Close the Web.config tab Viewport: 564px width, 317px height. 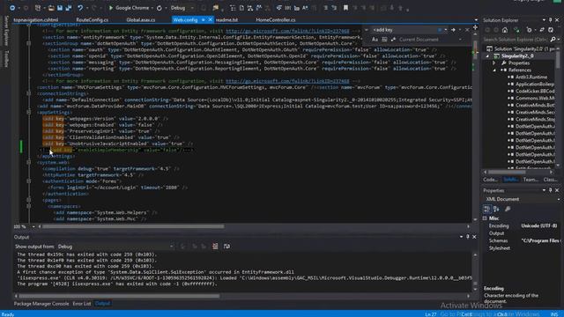[211, 19]
